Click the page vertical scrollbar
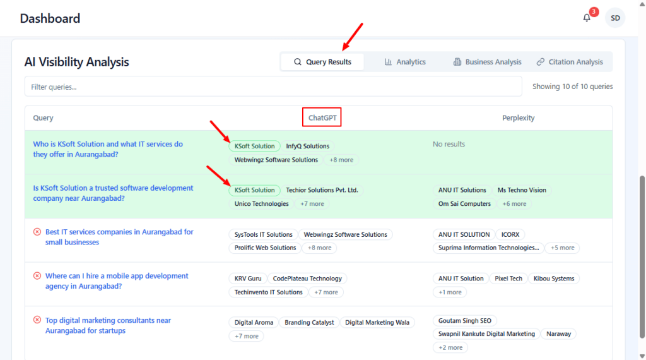646x360 pixels. click(642, 253)
